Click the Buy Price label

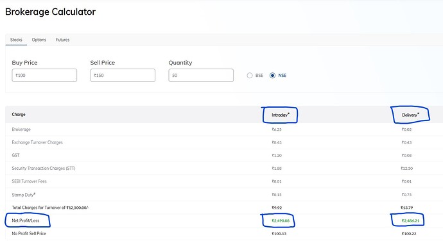[24, 63]
